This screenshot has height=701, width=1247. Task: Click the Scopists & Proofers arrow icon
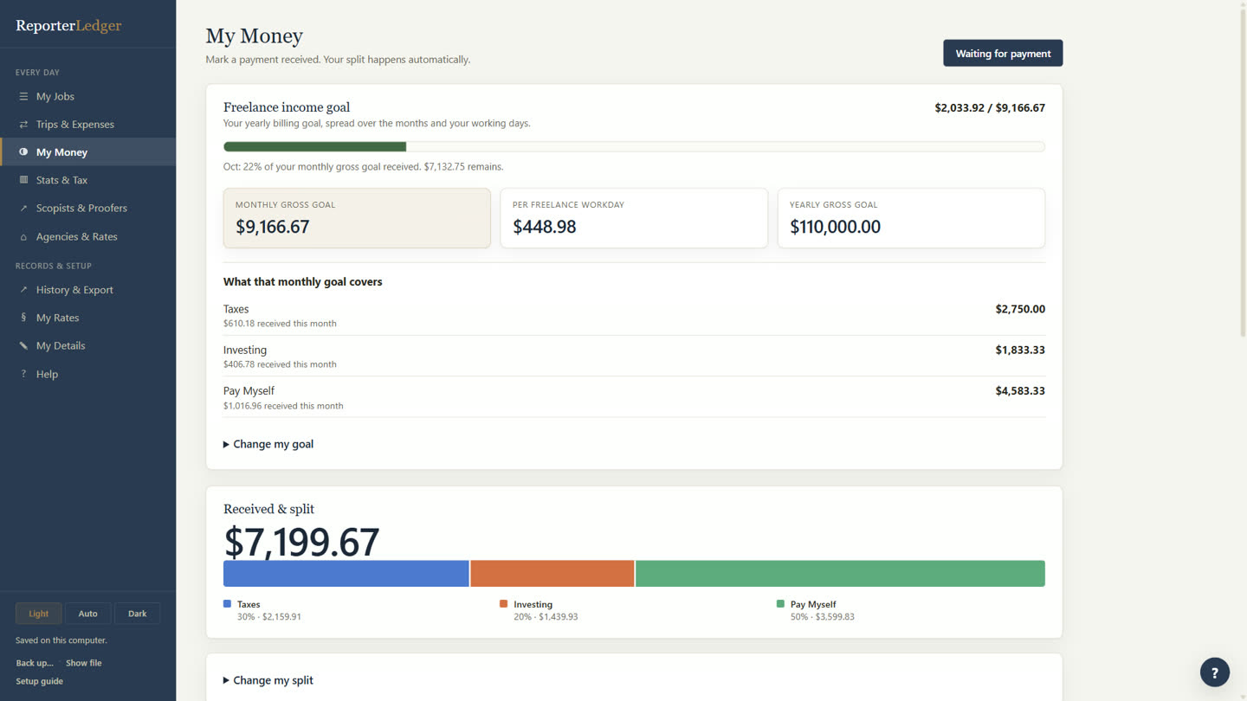23,209
